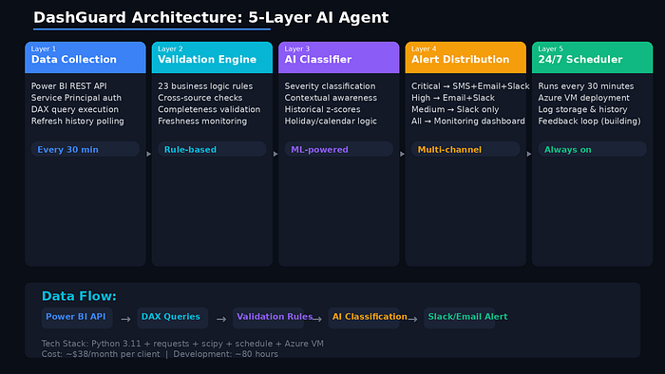Click the 'Data Flow:' heading
Screen dimensions: 665x374
[79, 296]
